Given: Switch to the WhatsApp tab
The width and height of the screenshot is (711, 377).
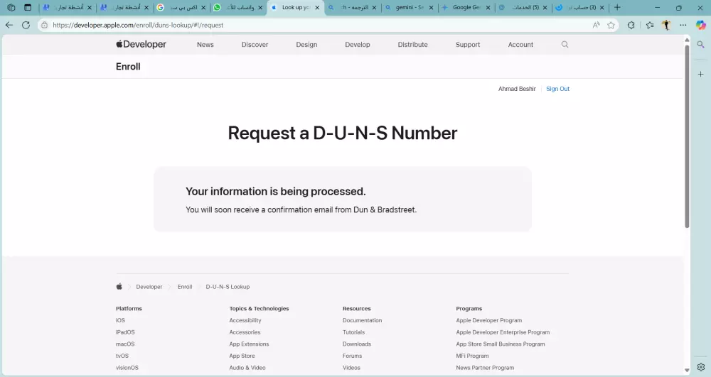Looking at the screenshot, I should coord(239,8).
